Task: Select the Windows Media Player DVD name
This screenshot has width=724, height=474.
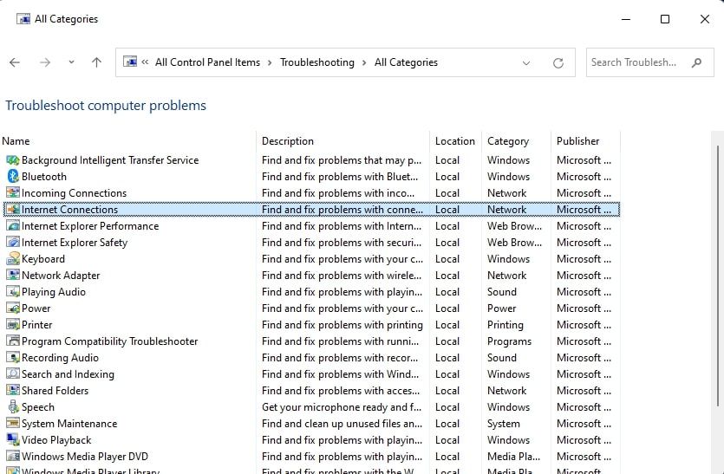Action: click(x=85, y=457)
